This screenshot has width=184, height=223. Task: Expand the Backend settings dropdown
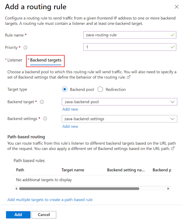click(x=119, y=119)
